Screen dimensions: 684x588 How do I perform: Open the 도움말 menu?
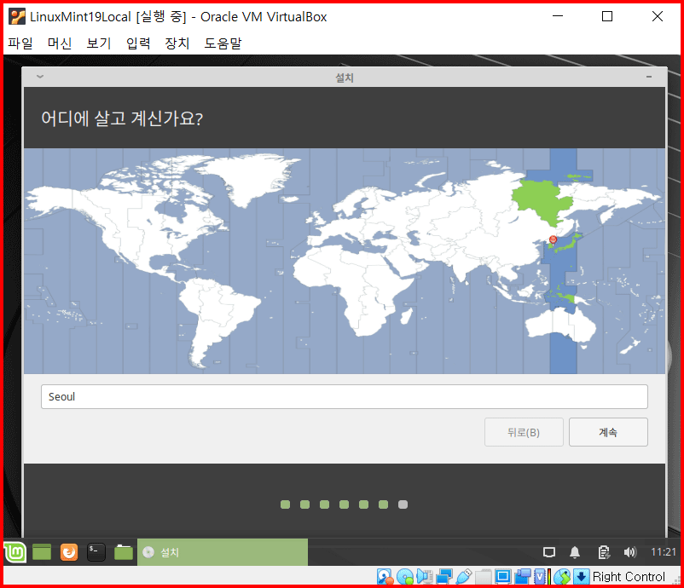point(223,43)
